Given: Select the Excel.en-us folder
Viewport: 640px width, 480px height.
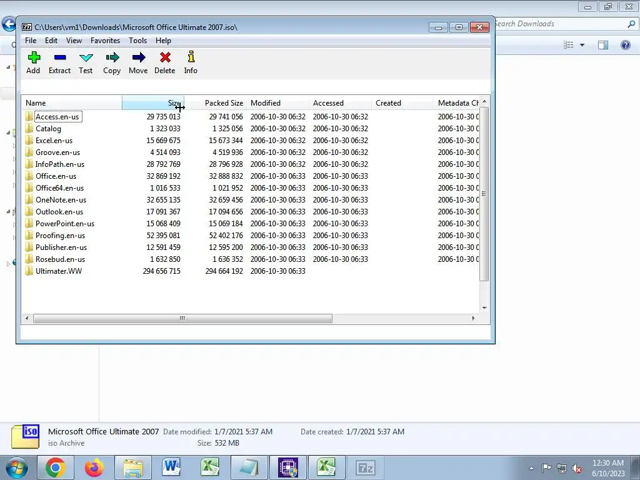Looking at the screenshot, I should pos(54,141).
